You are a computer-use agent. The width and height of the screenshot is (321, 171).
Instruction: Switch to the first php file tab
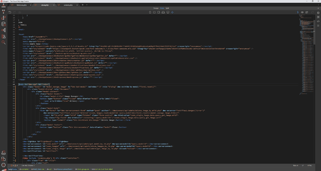coord(21,5)
